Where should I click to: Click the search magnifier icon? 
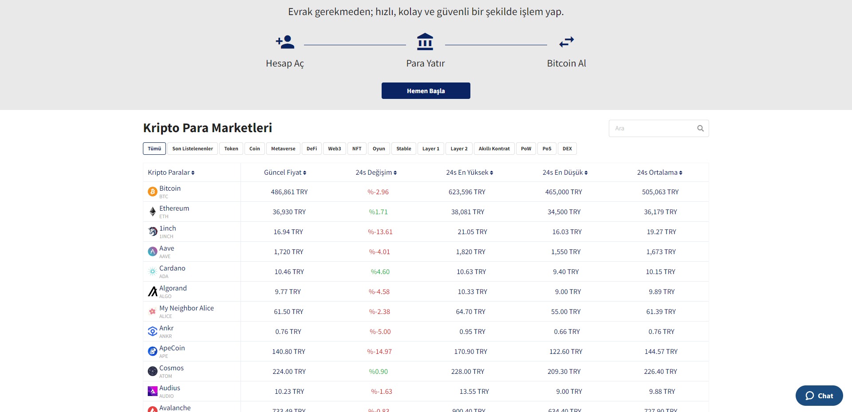[700, 128]
